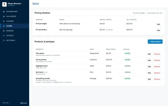Screen dimensions: 168x106
Task: Open the View site link
Action: 6,103
